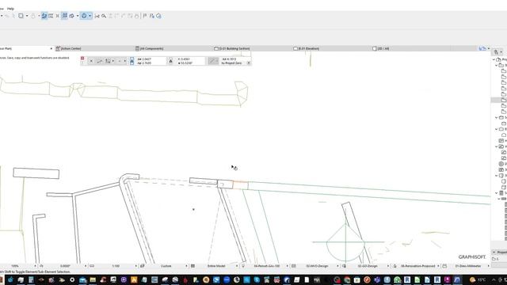
Task: Switch to the All Components tab
Action: tap(149, 48)
